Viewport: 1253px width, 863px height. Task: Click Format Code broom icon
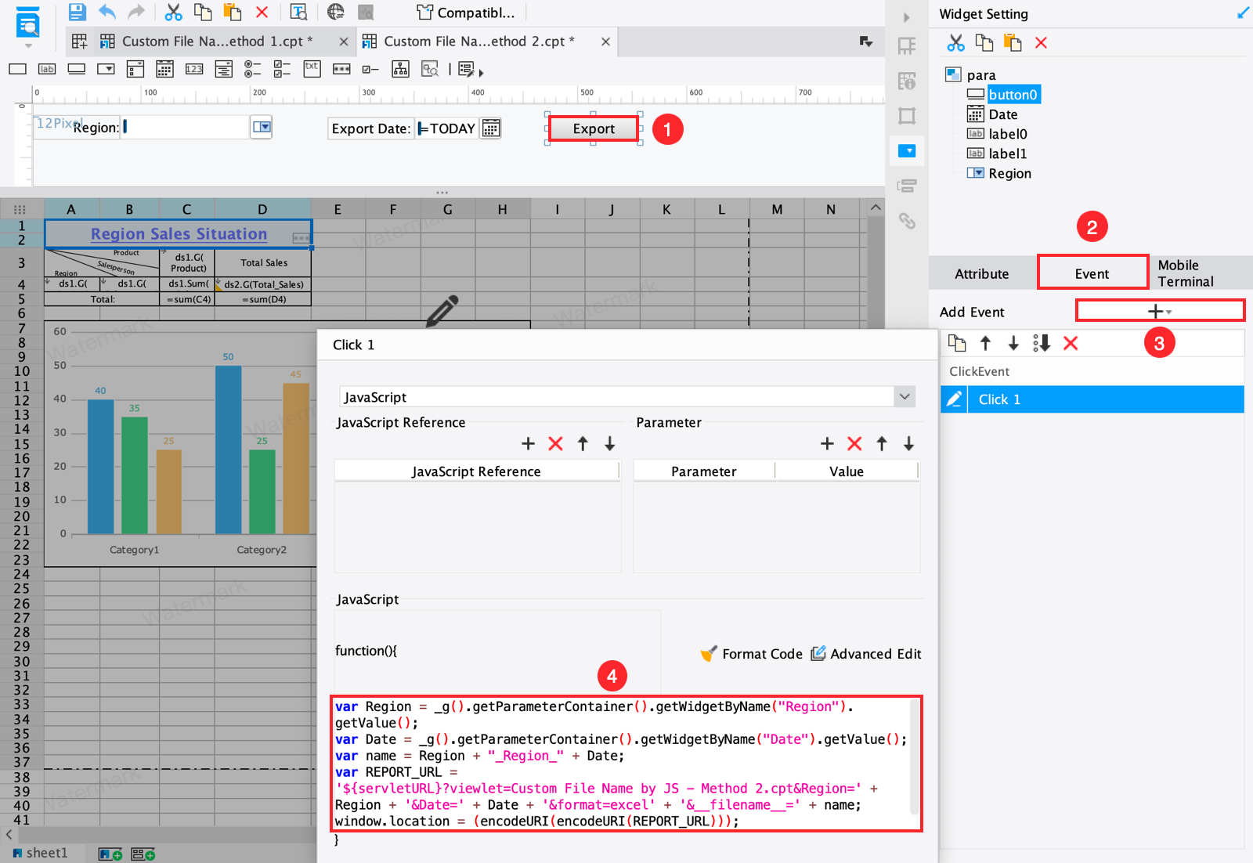pos(708,653)
